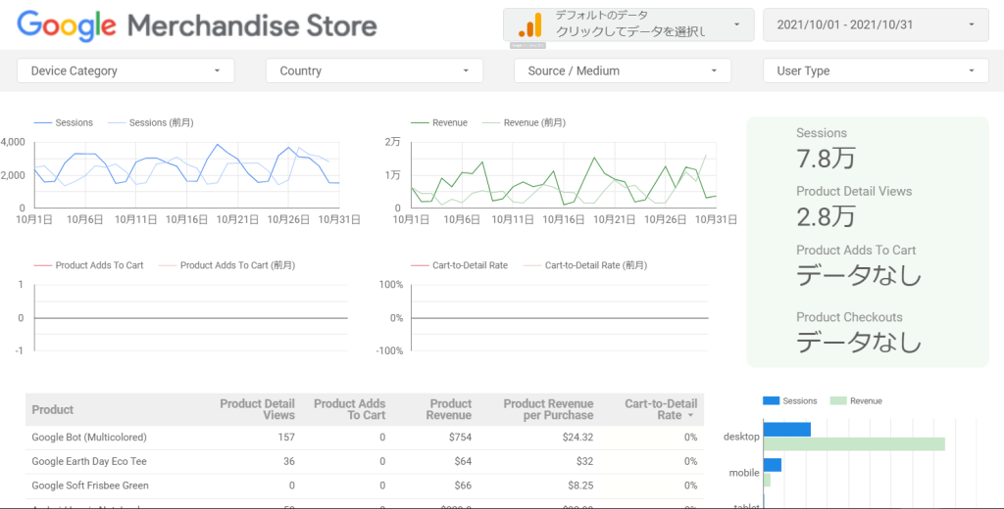
Task: Click the mobile label in bar chart
Action: coord(744,473)
